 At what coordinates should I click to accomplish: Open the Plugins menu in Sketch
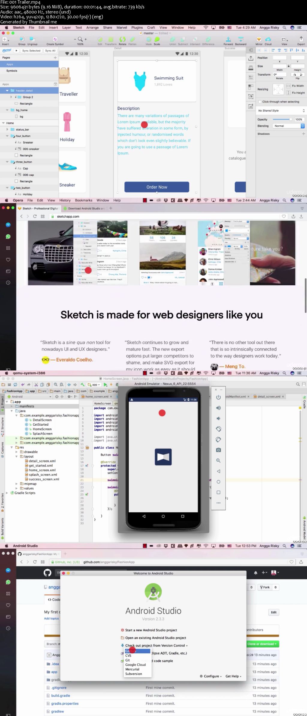click(x=137, y=28)
